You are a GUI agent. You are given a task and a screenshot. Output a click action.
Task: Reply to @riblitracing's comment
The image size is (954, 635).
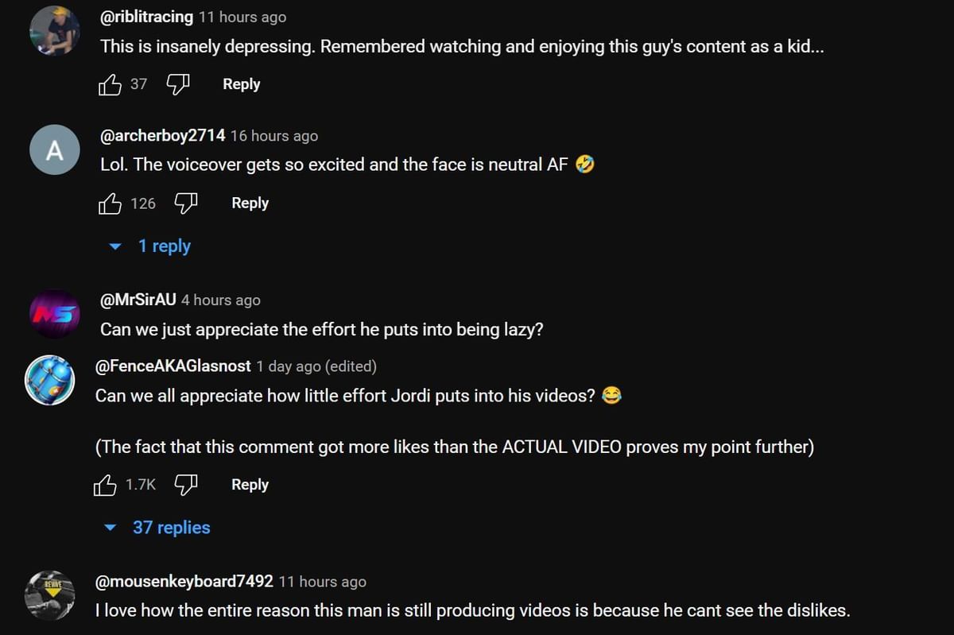(242, 84)
